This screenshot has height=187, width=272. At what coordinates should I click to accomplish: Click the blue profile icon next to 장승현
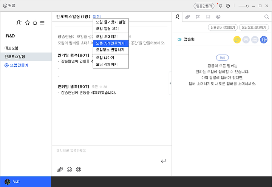click(x=264, y=40)
